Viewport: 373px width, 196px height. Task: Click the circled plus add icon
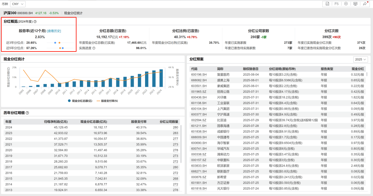pyautogui.click(x=346, y=4)
